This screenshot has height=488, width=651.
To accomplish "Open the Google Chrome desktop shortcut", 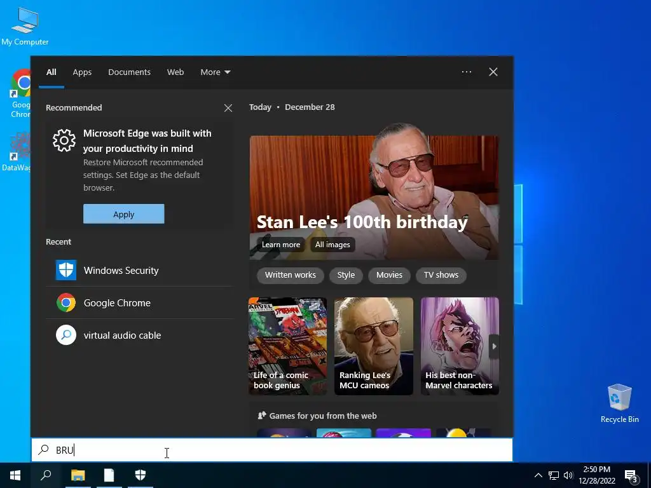I will pos(20,93).
